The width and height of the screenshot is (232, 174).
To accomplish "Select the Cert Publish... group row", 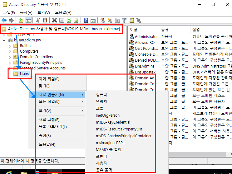I will point(146,48).
